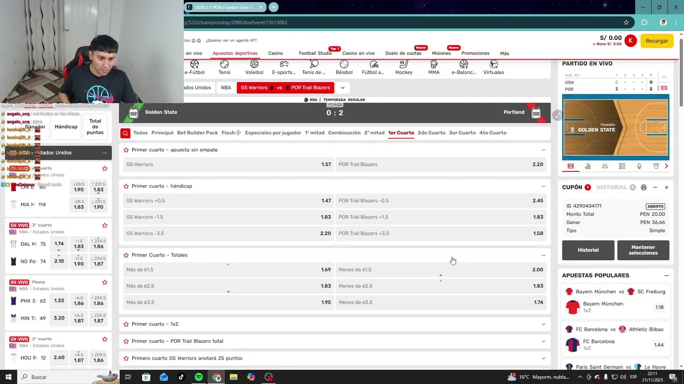The width and height of the screenshot is (684, 384).
Task: Favorite the Primer cuarto 1x2 market star
Action: coord(127,324)
